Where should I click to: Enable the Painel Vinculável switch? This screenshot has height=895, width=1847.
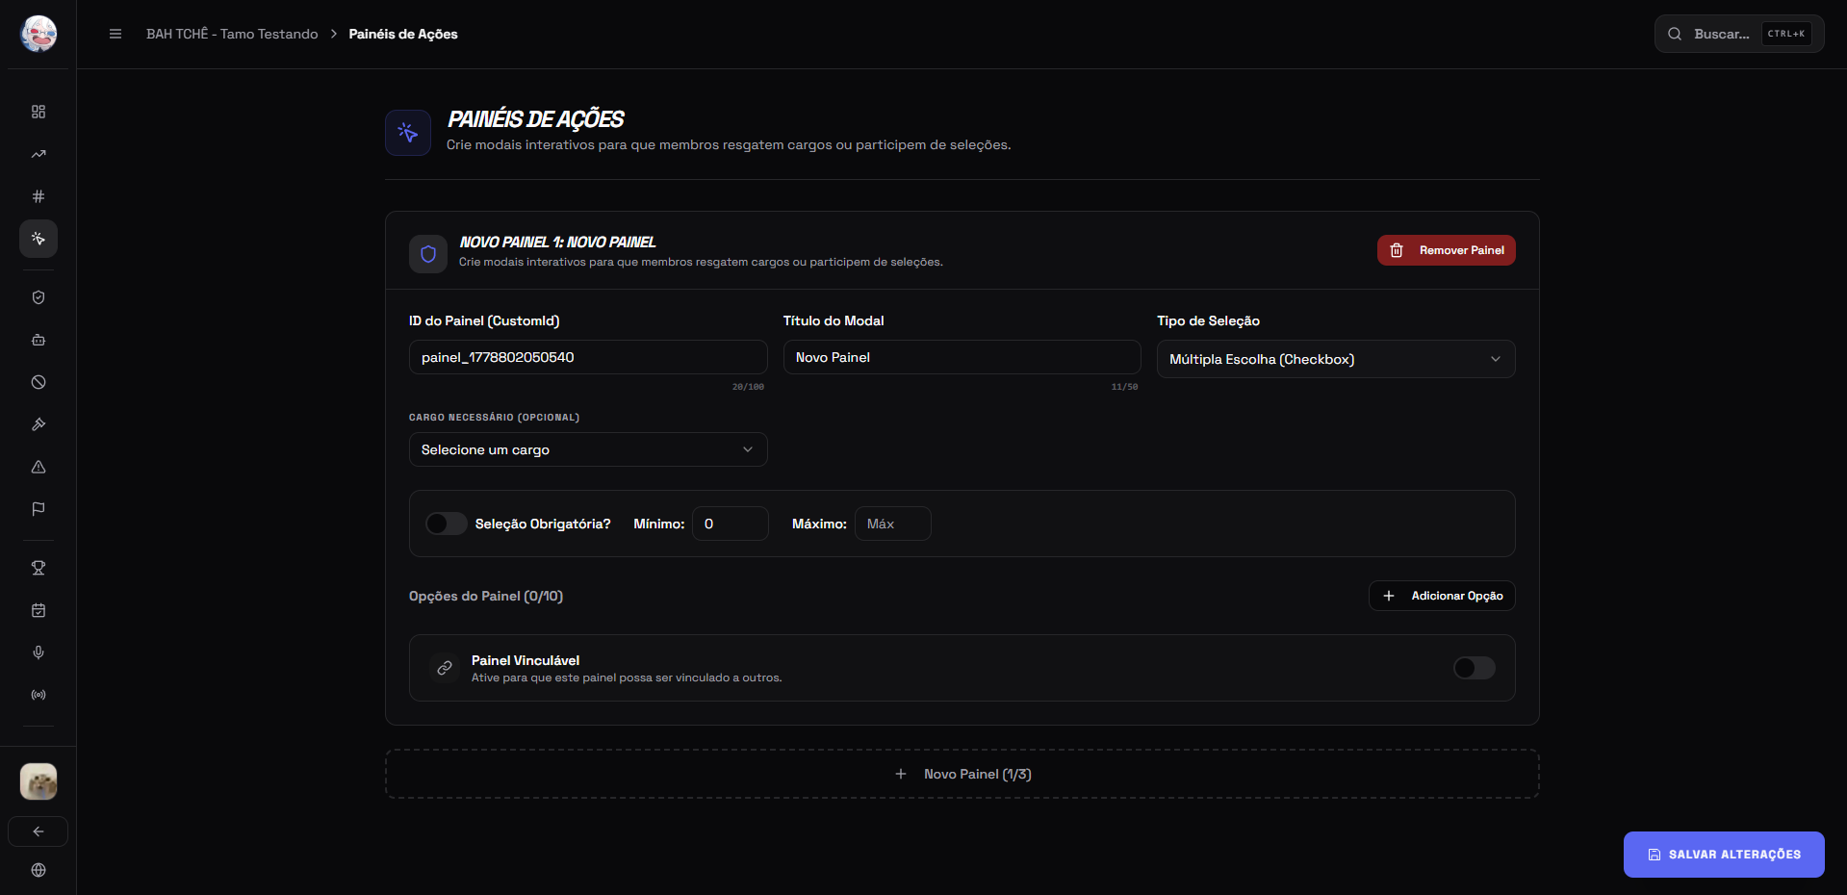tap(1475, 668)
